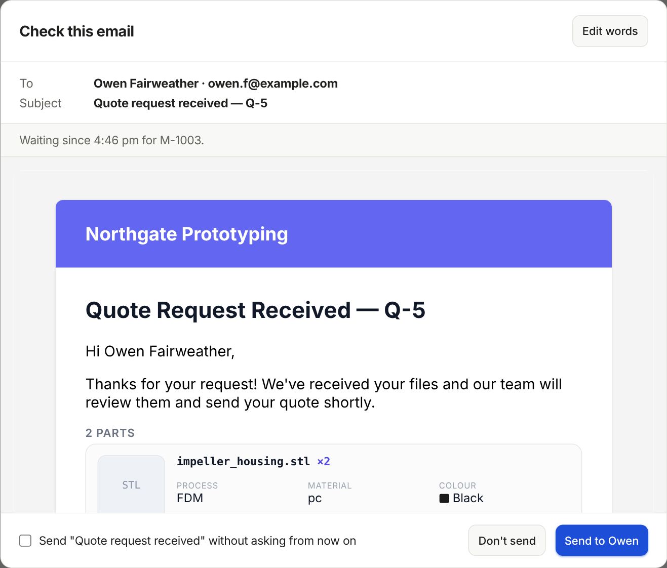Select the impeller_housing.stl file name
The width and height of the screenshot is (667, 568).
[243, 461]
